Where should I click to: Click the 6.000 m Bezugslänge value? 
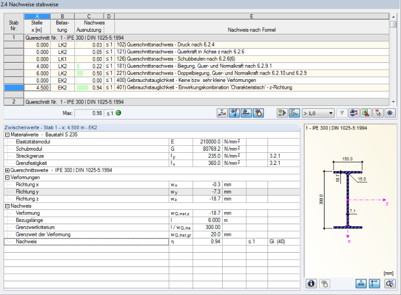pyautogui.click(x=208, y=220)
